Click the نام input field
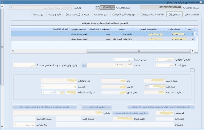 pos(114,81)
